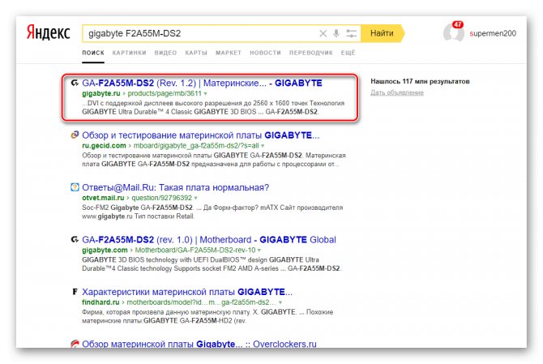Expand dropdown arrow after question/92796392
The height and width of the screenshot is (364, 543).
(x=195, y=198)
